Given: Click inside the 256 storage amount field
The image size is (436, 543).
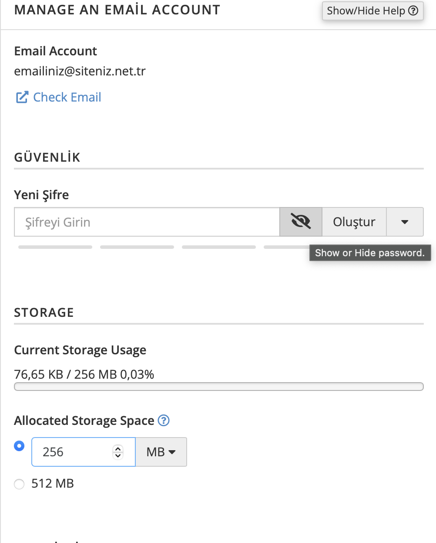Looking at the screenshot, I should (84, 452).
